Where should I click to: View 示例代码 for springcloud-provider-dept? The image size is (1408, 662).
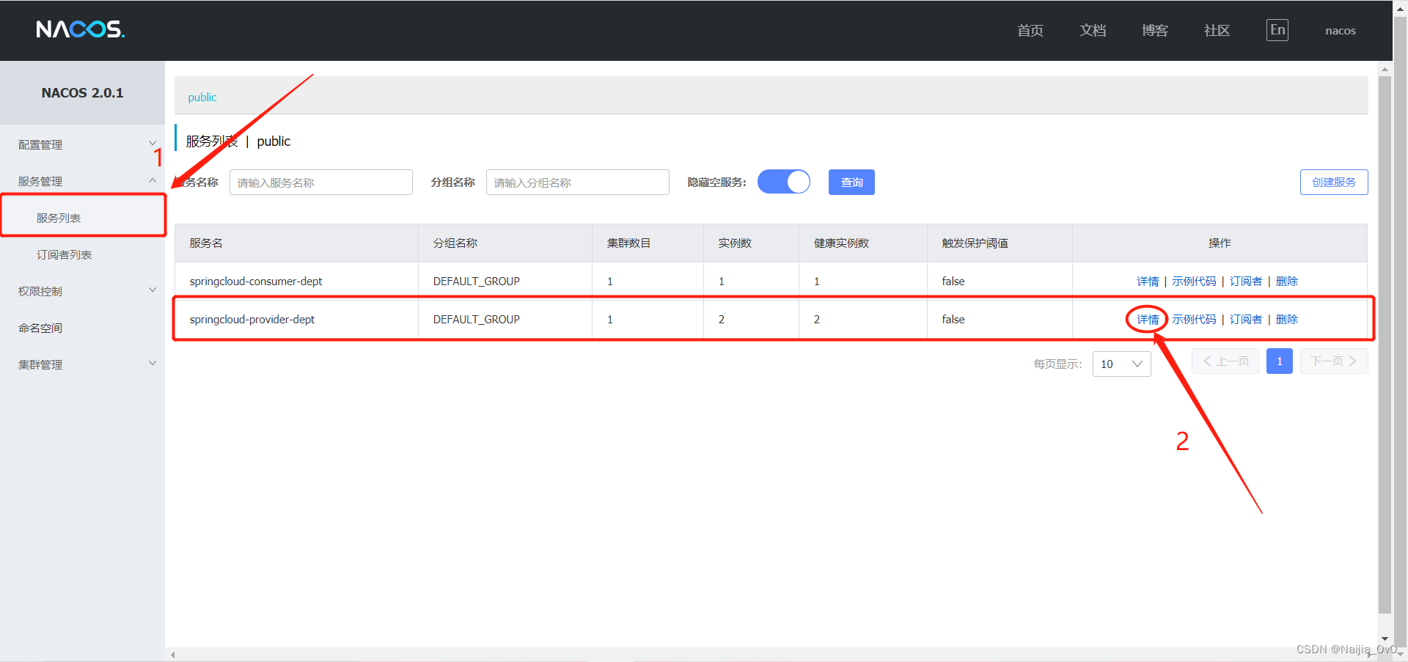pos(1194,319)
